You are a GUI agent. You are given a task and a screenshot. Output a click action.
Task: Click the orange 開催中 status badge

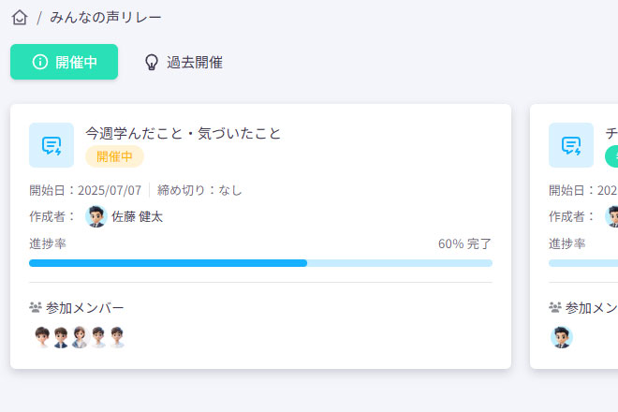[114, 156]
